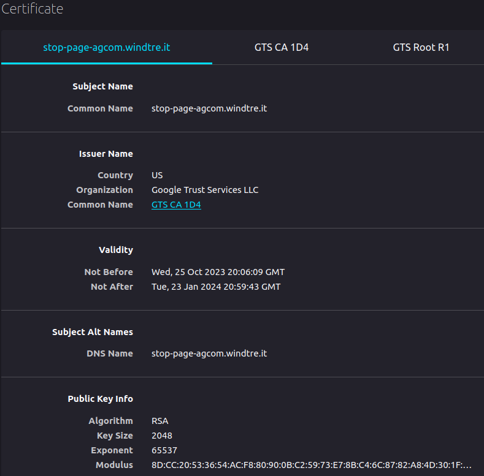The image size is (484, 476).
Task: Switch to the GTS Root R1 tab
Action: tap(421, 47)
